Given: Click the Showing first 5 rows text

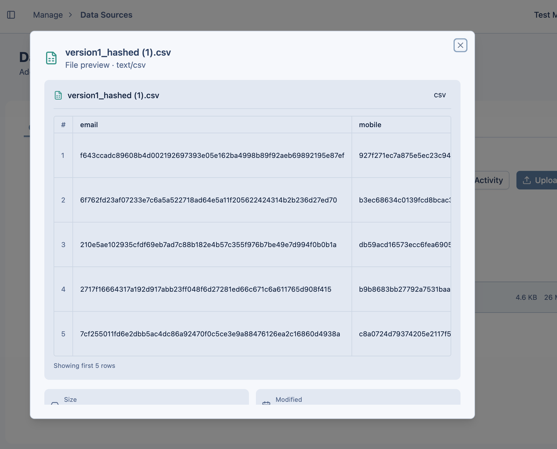Looking at the screenshot, I should coord(84,366).
